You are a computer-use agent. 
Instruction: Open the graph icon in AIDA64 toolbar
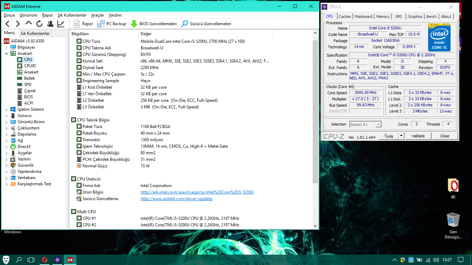click(x=61, y=24)
